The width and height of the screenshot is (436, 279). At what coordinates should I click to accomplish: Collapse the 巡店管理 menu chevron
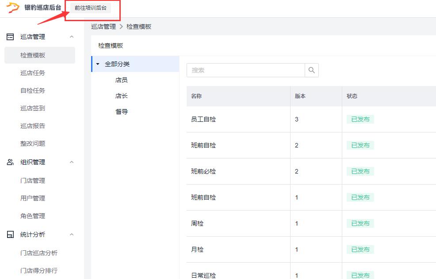coord(72,37)
